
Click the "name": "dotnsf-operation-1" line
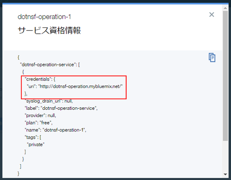coord(55,130)
